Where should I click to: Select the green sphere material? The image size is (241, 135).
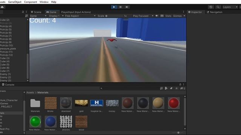click(35, 123)
